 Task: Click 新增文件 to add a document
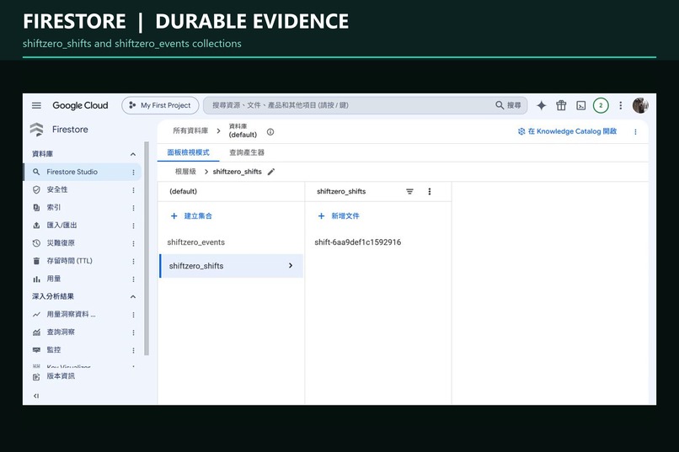point(339,215)
